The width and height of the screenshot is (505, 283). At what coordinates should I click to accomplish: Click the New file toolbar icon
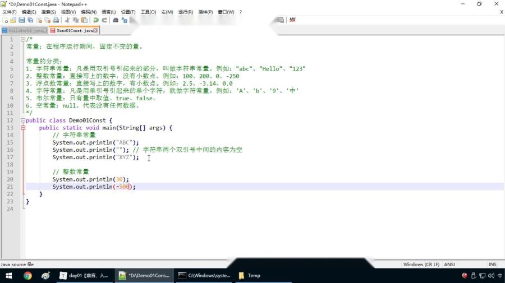click(5, 20)
